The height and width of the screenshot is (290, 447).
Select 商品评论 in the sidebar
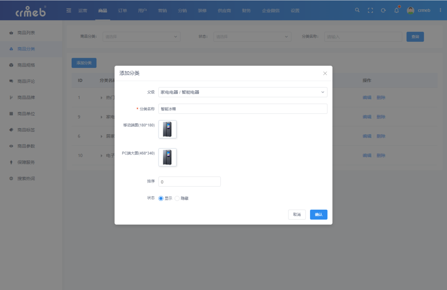27,81
